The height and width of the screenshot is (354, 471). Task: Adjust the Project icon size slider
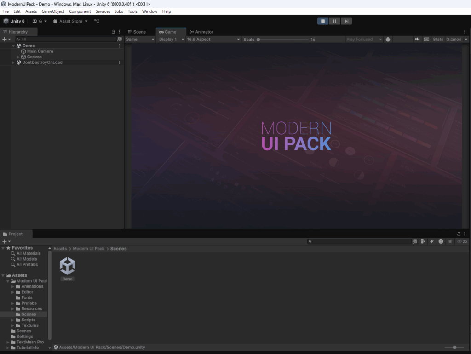click(x=454, y=348)
